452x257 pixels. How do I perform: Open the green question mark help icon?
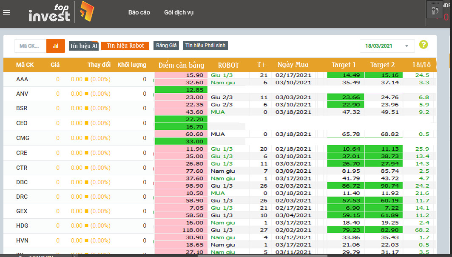423,45
